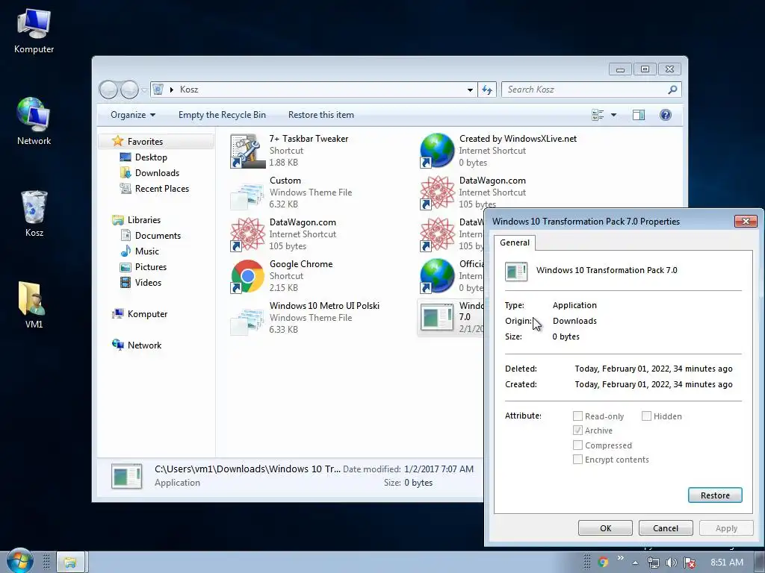Screen dimensions: 765x573
Task: Click Empty the Recycle Bin
Action: 222,115
